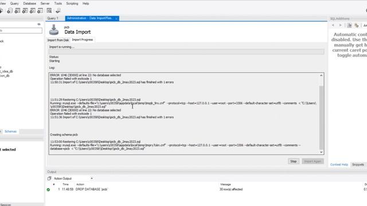Screen dimensions: 367x206
Task: Click into the schema filter field
Action: [21, 30]
